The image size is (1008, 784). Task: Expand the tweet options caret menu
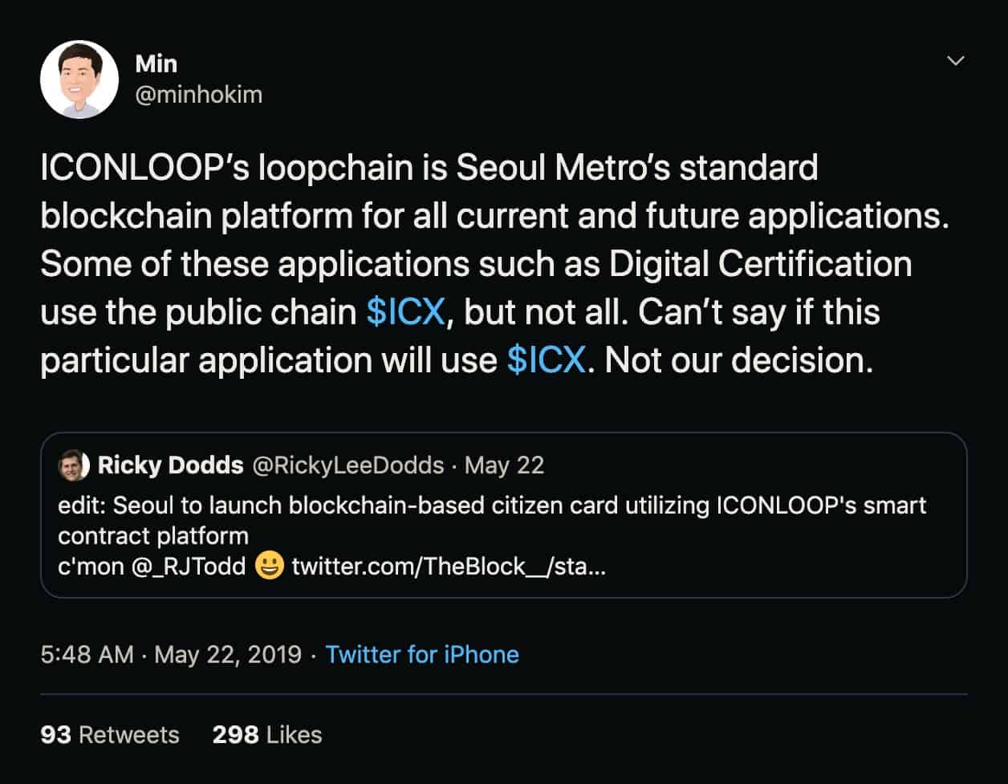pos(955,60)
